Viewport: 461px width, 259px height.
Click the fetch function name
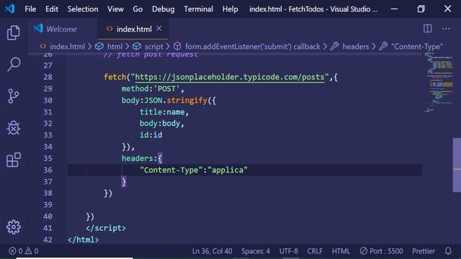point(115,77)
